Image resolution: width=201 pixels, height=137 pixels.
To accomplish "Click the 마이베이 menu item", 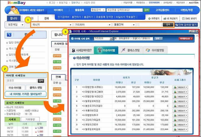I will 58,10.
